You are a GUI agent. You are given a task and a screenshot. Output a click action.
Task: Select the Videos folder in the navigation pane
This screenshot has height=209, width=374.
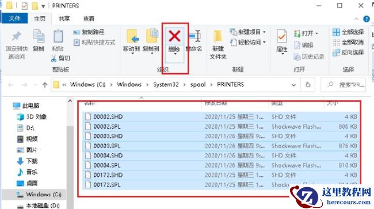[27, 139]
